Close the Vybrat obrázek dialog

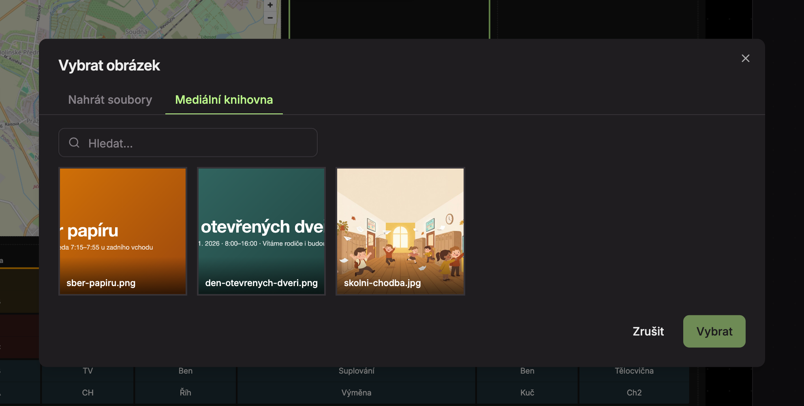click(x=745, y=58)
